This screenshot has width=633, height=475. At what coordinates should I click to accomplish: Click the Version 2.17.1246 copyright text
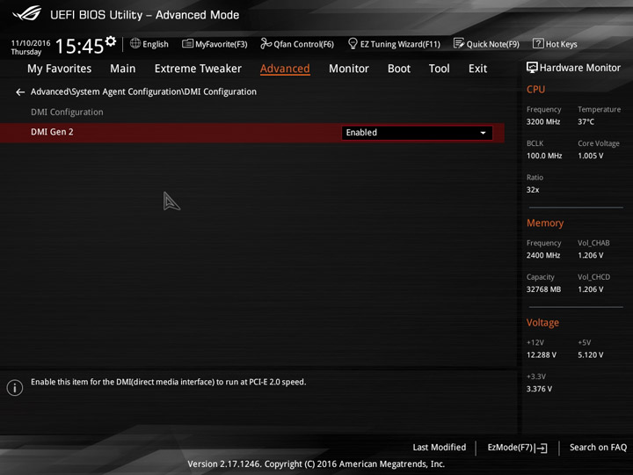316,464
